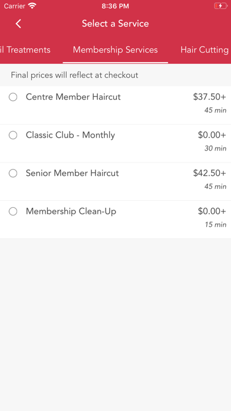Tap the Membership Clean-Up label
The image size is (231, 411).
coord(71,211)
